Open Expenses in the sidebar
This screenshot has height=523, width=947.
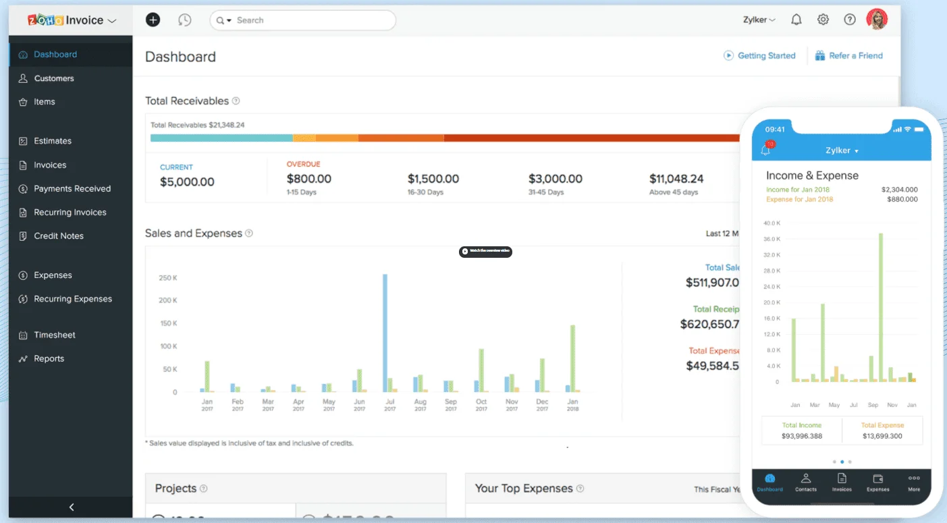click(x=70, y=275)
